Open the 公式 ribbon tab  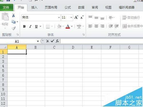tap(68, 7)
